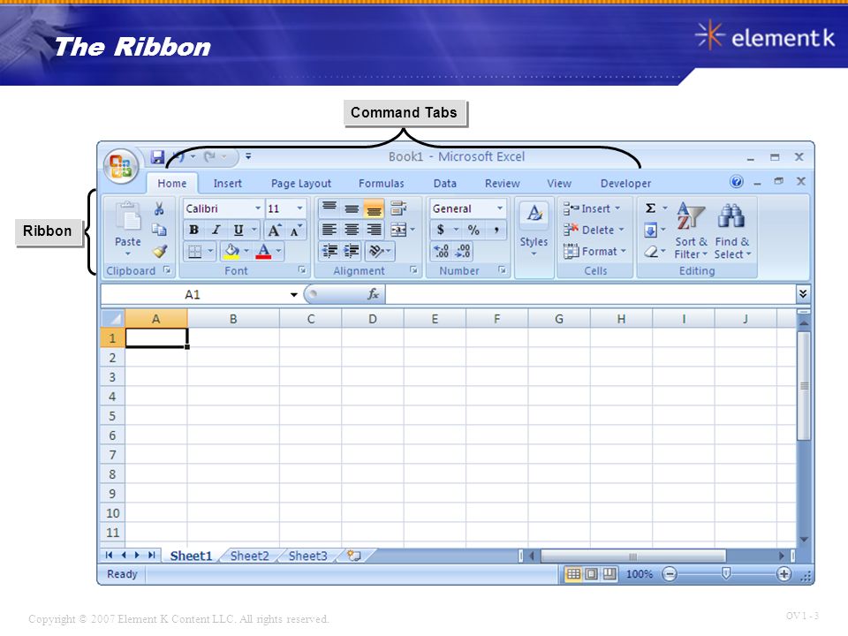Click Increase Decimal icon

(441, 251)
